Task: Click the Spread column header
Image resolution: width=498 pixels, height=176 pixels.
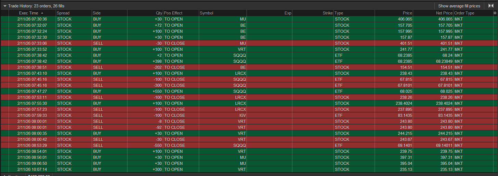Action: 63,13
